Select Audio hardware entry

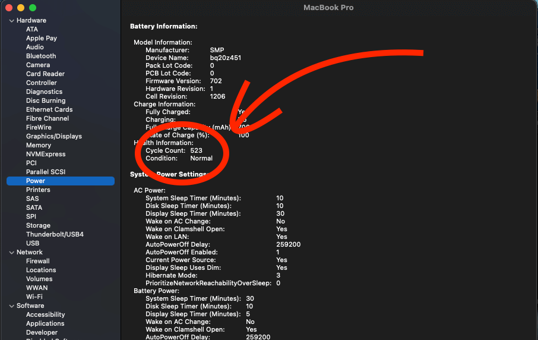(34, 48)
